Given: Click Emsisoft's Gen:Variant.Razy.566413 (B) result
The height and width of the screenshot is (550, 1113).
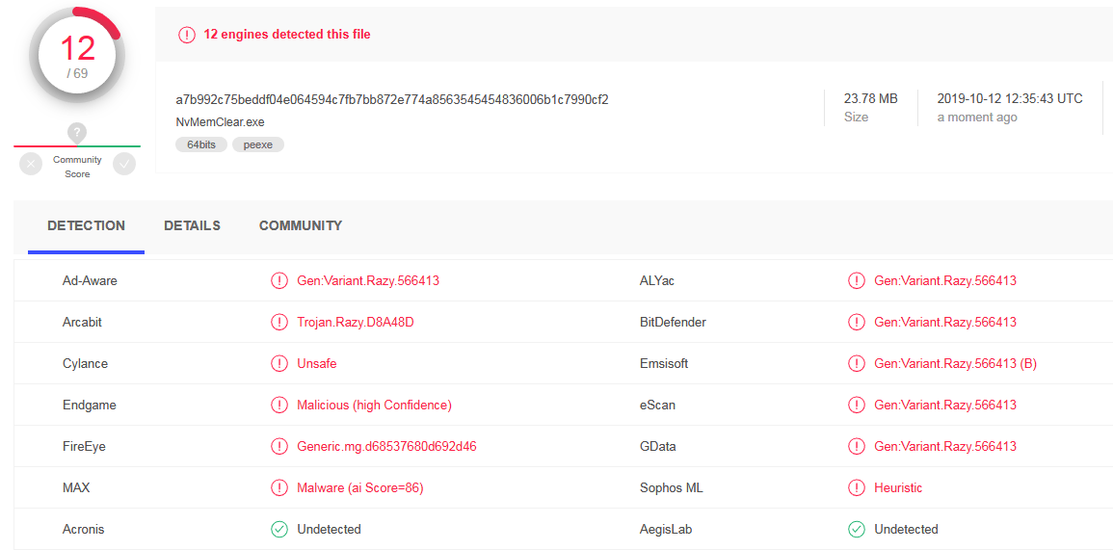Looking at the screenshot, I should [x=955, y=363].
